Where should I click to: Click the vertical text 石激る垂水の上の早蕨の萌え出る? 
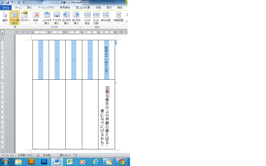click(x=107, y=116)
